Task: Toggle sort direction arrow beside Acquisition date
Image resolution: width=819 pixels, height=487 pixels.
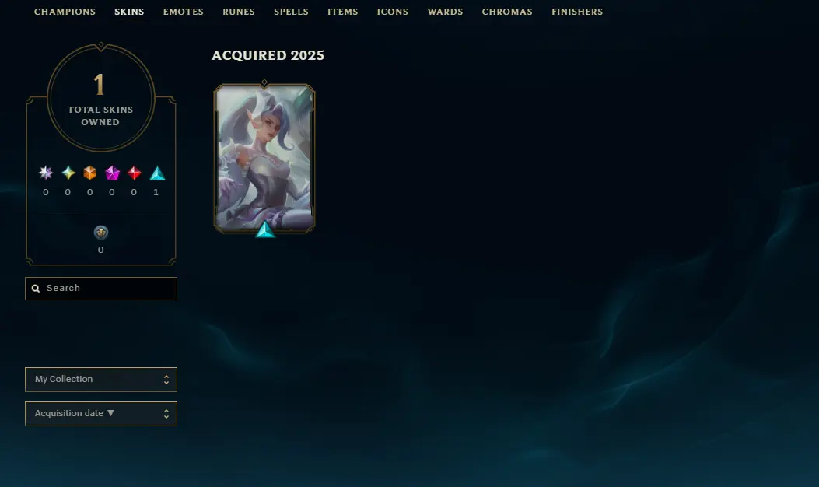Action: pyautogui.click(x=110, y=413)
